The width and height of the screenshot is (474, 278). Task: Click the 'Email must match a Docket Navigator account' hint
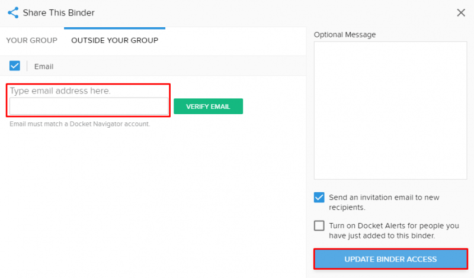click(x=80, y=124)
